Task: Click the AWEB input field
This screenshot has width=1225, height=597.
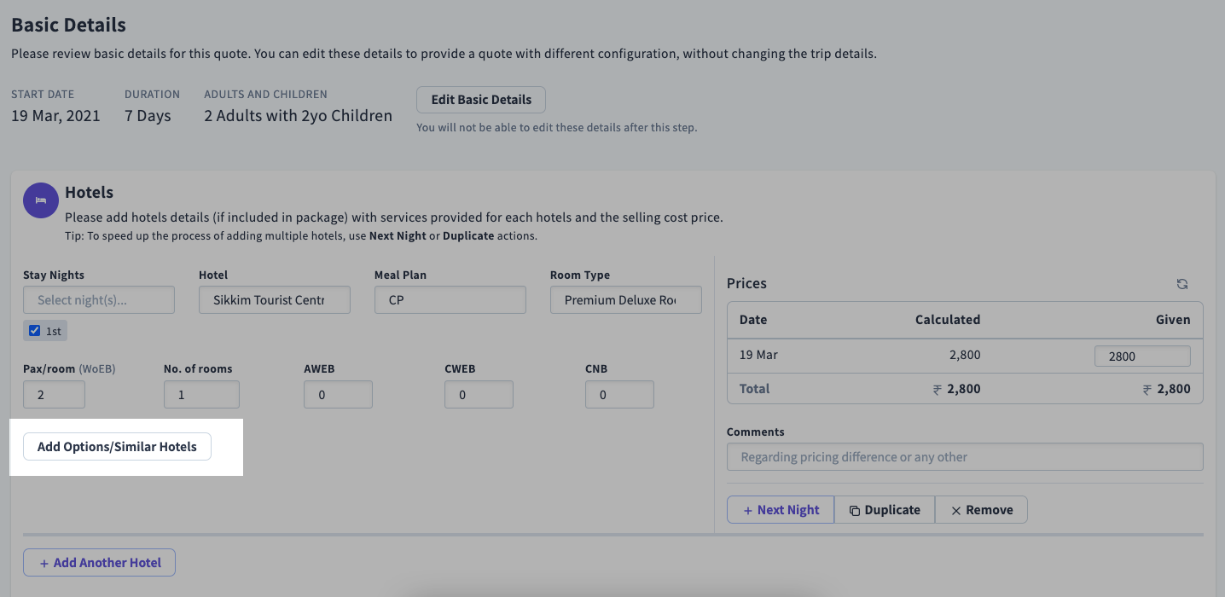Action: [x=338, y=394]
